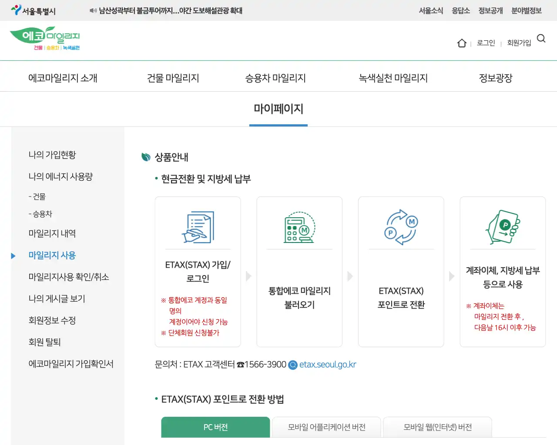
Task: Open 회원 탈퇴 in sidebar
Action: click(44, 342)
